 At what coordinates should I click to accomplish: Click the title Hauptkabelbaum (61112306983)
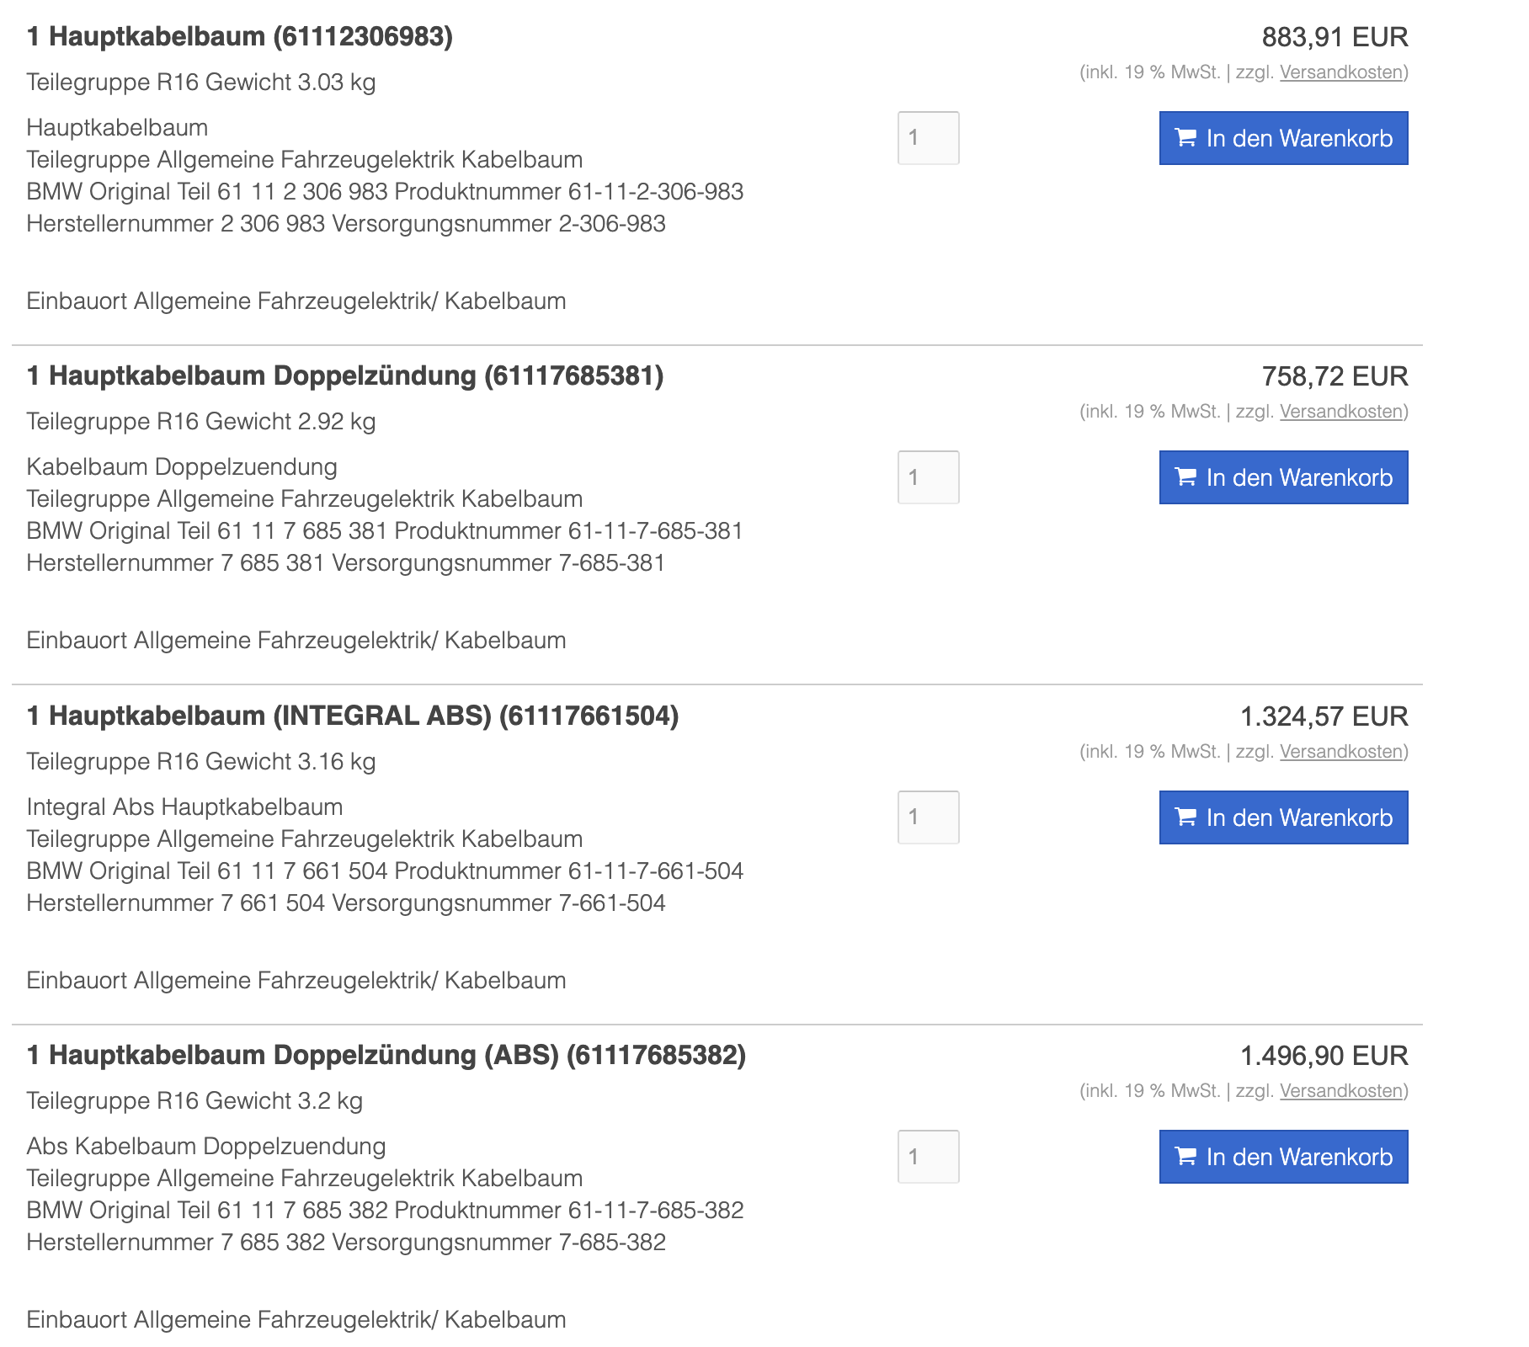[240, 36]
